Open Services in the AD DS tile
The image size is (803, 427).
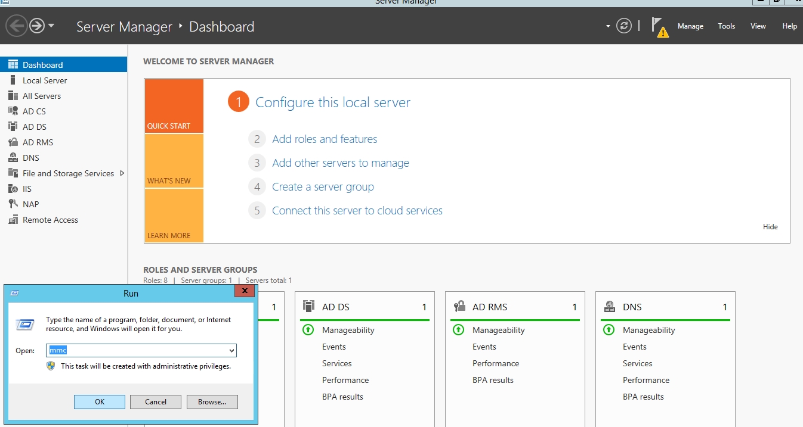tap(337, 363)
